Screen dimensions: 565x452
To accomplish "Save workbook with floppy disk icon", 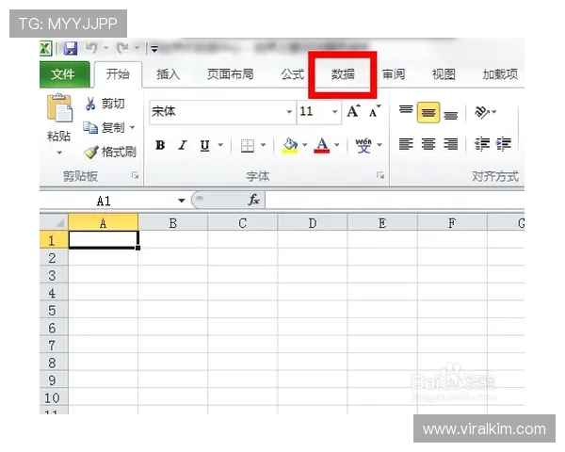I will 71,48.
